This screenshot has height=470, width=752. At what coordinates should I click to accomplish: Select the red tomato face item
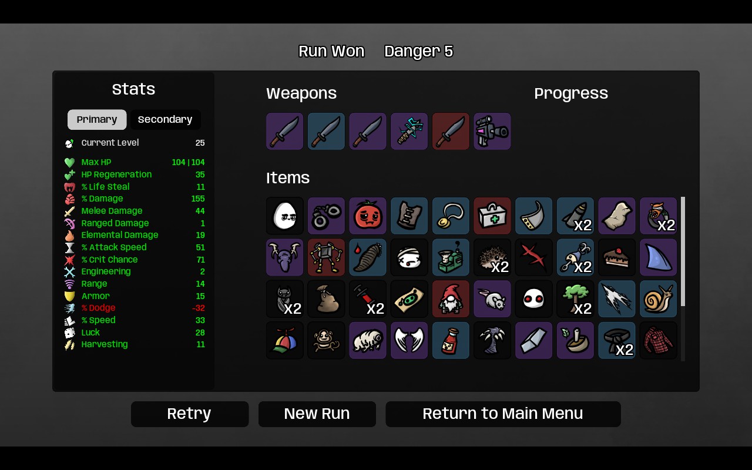(368, 216)
